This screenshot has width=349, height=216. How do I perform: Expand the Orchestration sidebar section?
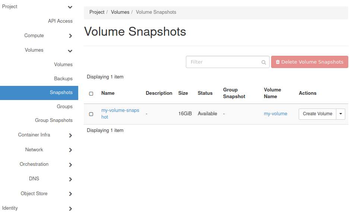tap(70, 165)
